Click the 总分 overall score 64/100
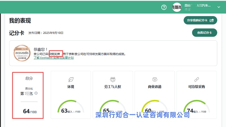This screenshot has height=127, width=226. click(30, 111)
